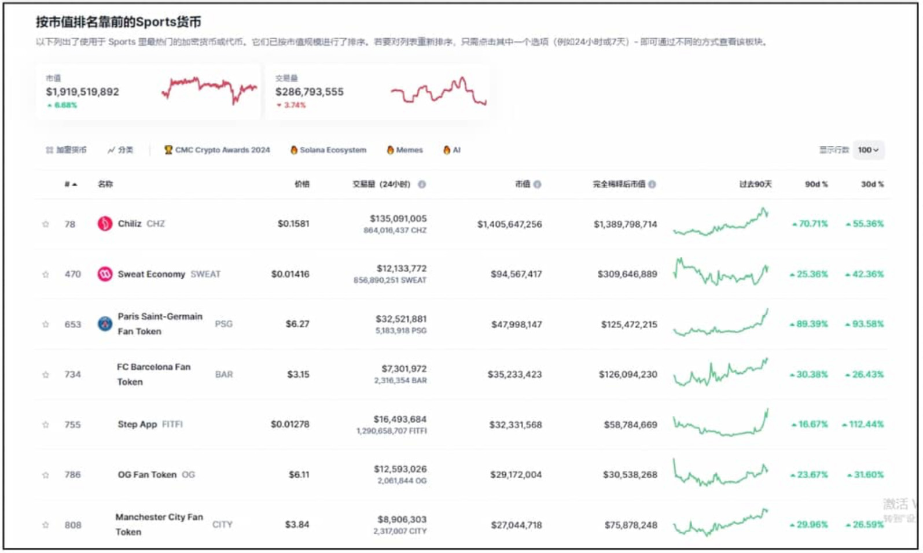Click the Paris Saint-Germain crest icon
Viewport: 923px width, 553px height.
(x=105, y=324)
